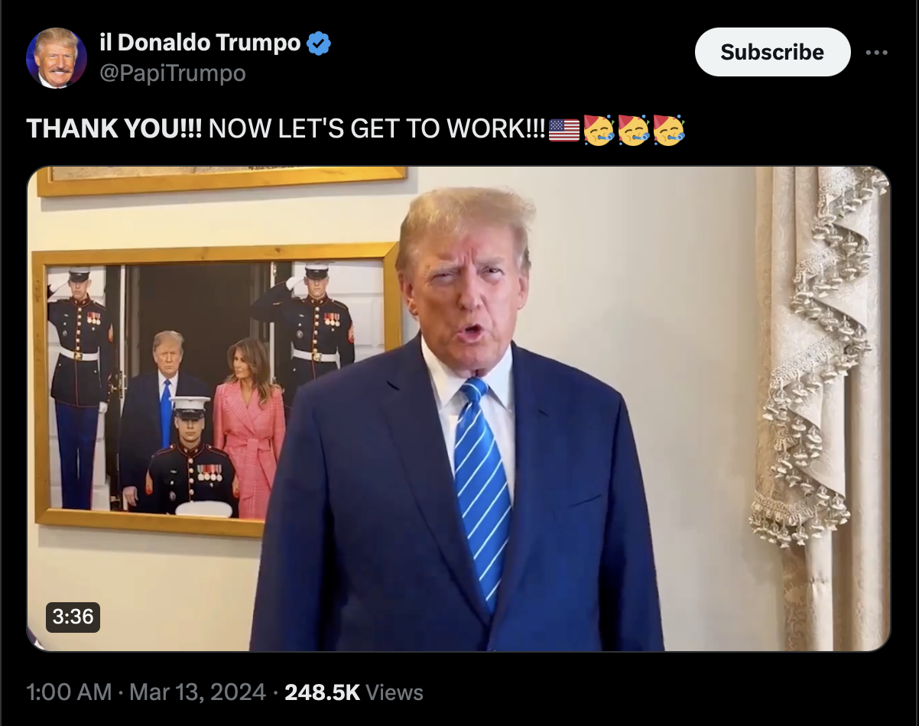The width and height of the screenshot is (919, 726).
Task: Select the bold THANK YOU!!! text
Action: click(x=115, y=129)
